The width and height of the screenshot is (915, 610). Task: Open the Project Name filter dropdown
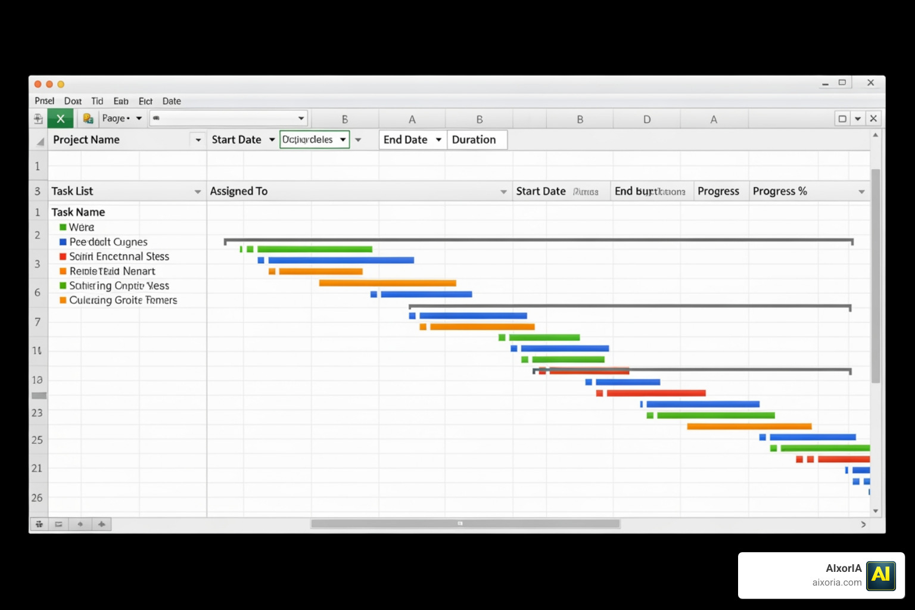(198, 140)
